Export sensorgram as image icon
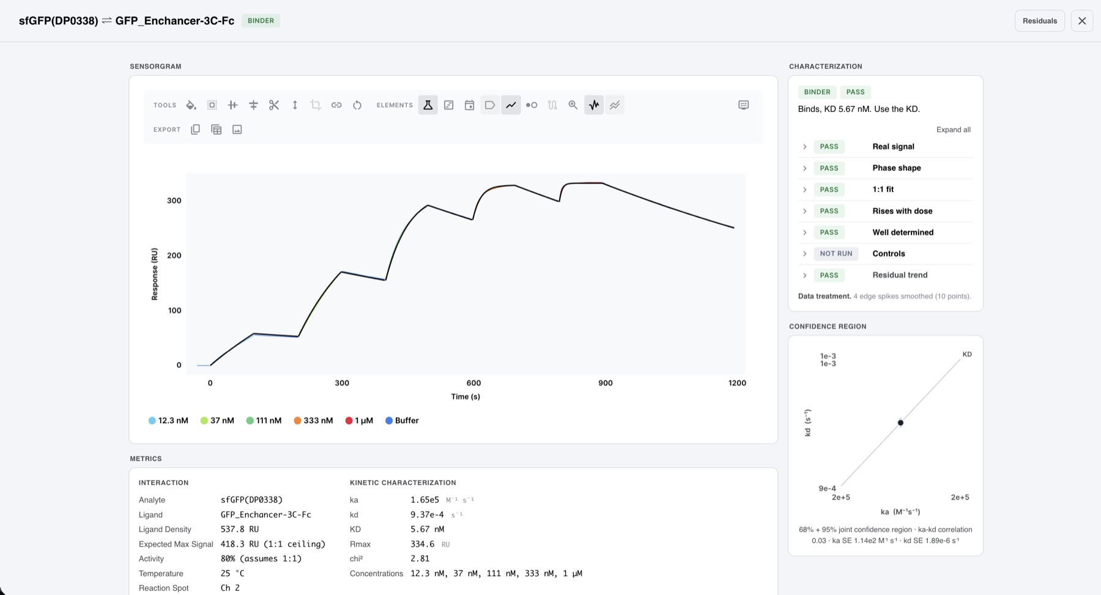This screenshot has width=1101, height=595. [x=237, y=130]
